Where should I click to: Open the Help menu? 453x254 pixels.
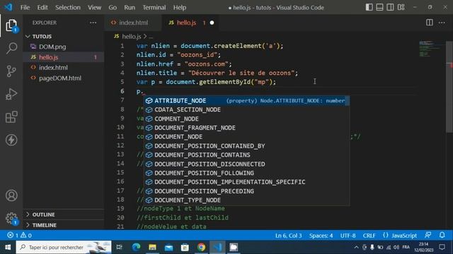point(179,8)
